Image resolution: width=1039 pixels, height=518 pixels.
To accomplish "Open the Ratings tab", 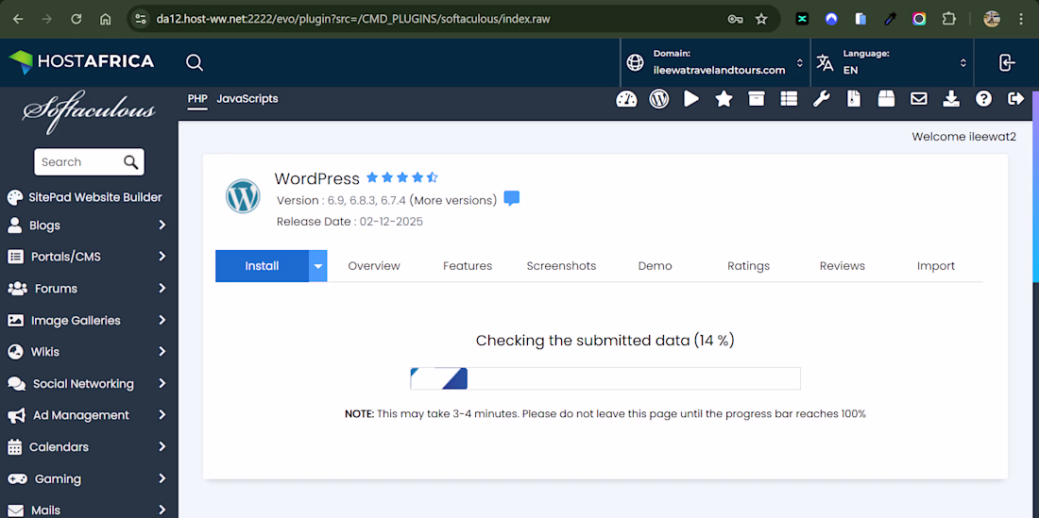I will [x=749, y=266].
